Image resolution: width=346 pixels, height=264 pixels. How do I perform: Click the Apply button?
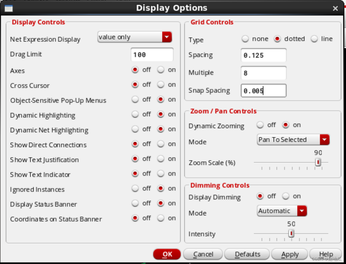pos(290,254)
